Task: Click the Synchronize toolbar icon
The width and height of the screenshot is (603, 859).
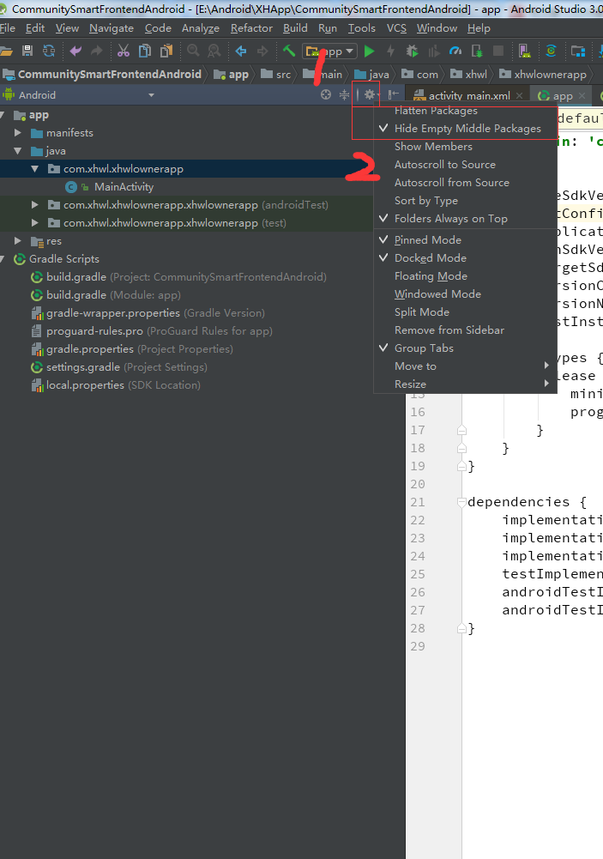Action: [x=49, y=51]
